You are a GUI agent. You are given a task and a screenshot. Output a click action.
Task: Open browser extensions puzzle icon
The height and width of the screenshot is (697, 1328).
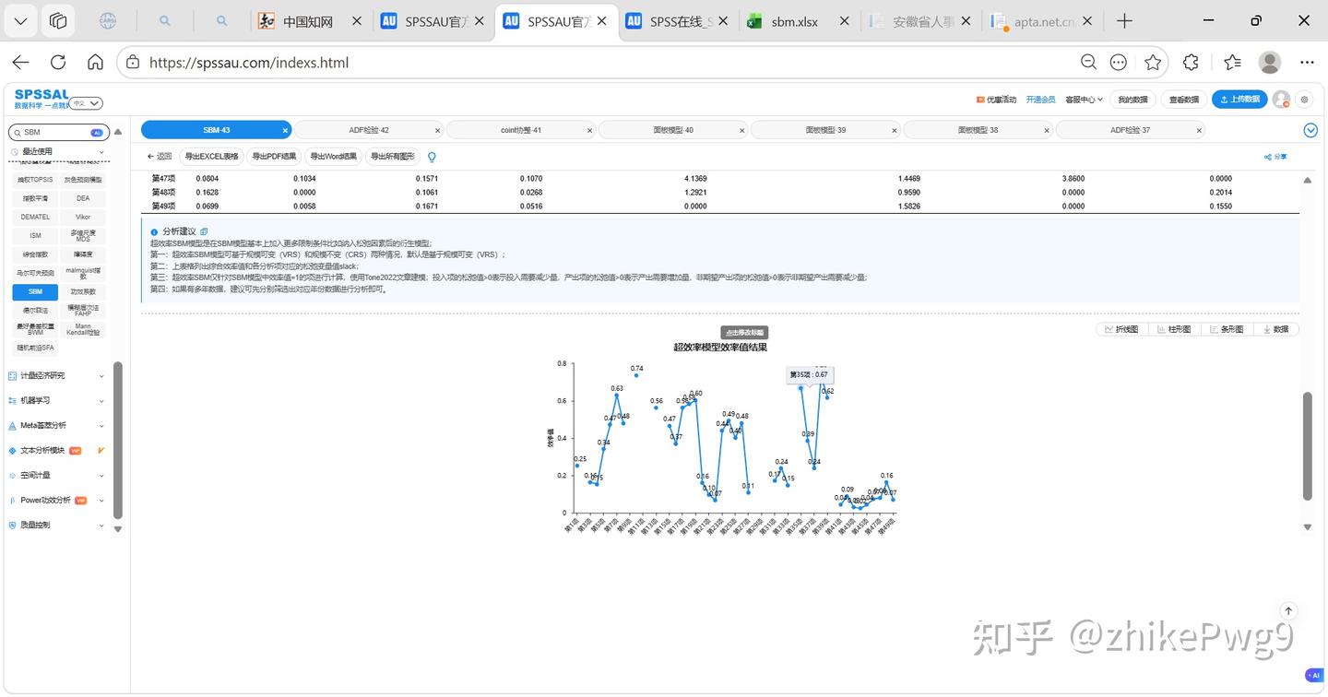1191,62
